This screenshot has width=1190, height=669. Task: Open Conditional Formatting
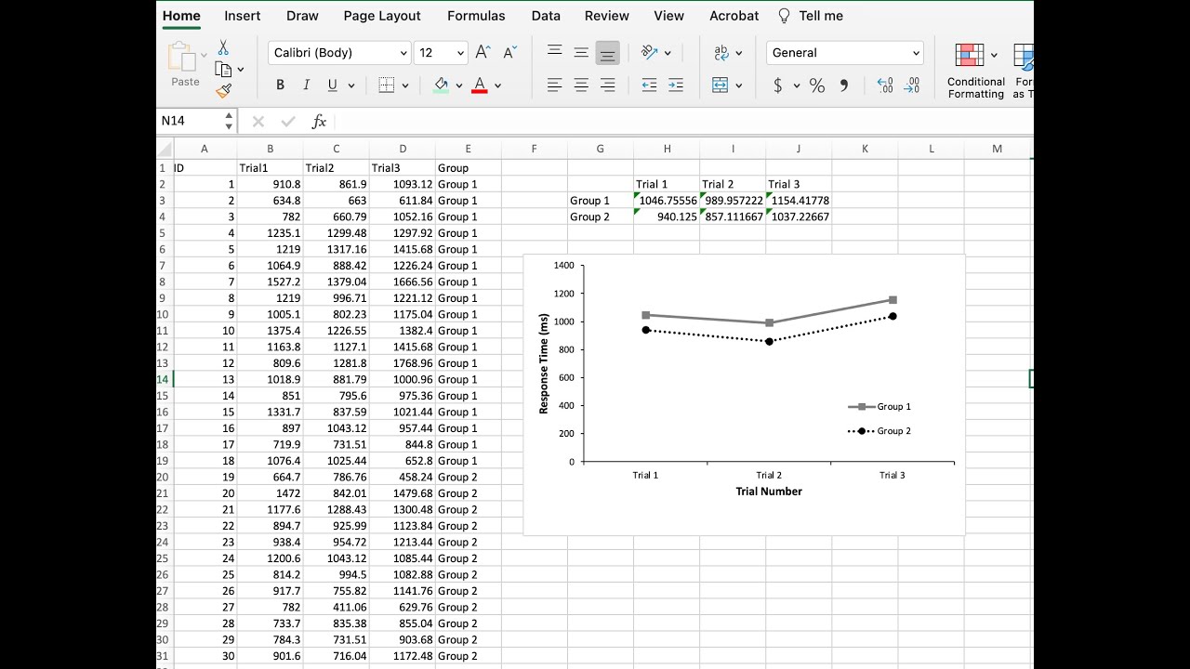975,70
